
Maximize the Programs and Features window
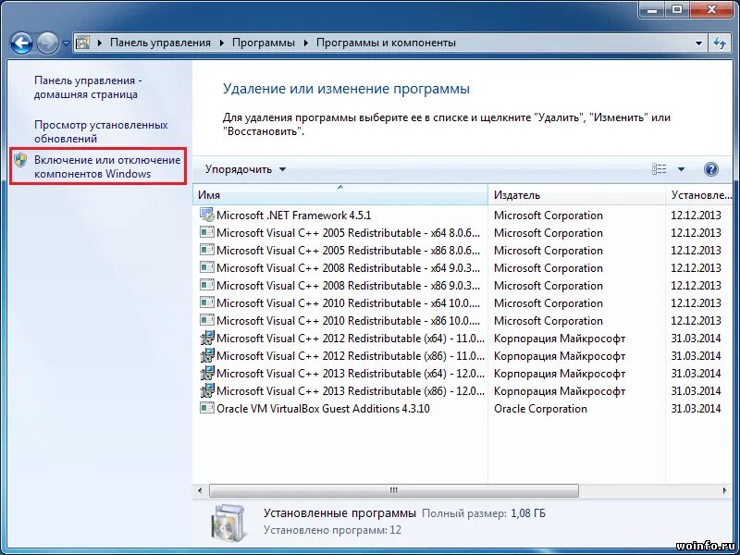pyautogui.click(x=677, y=9)
